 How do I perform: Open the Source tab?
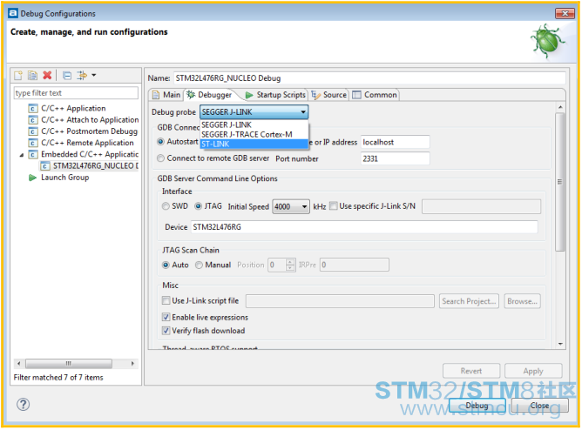(x=328, y=95)
